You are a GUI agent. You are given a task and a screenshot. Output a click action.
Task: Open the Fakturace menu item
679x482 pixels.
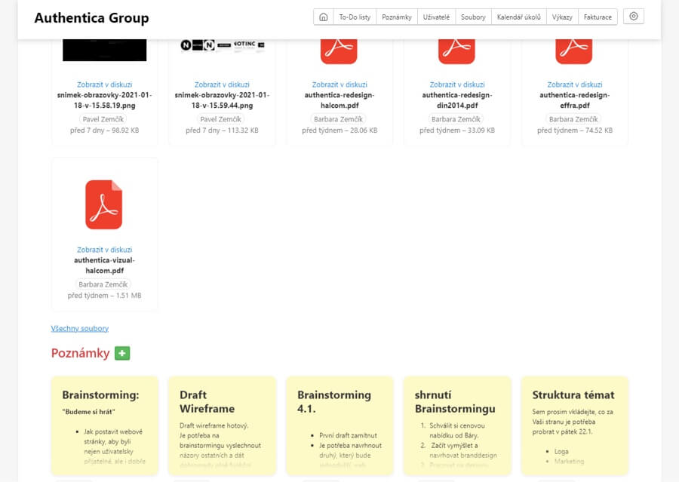pos(598,17)
